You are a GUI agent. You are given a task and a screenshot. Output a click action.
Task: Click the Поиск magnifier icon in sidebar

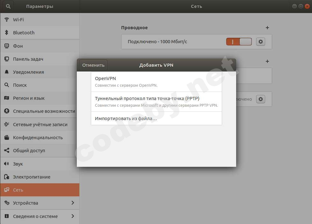[7, 85]
